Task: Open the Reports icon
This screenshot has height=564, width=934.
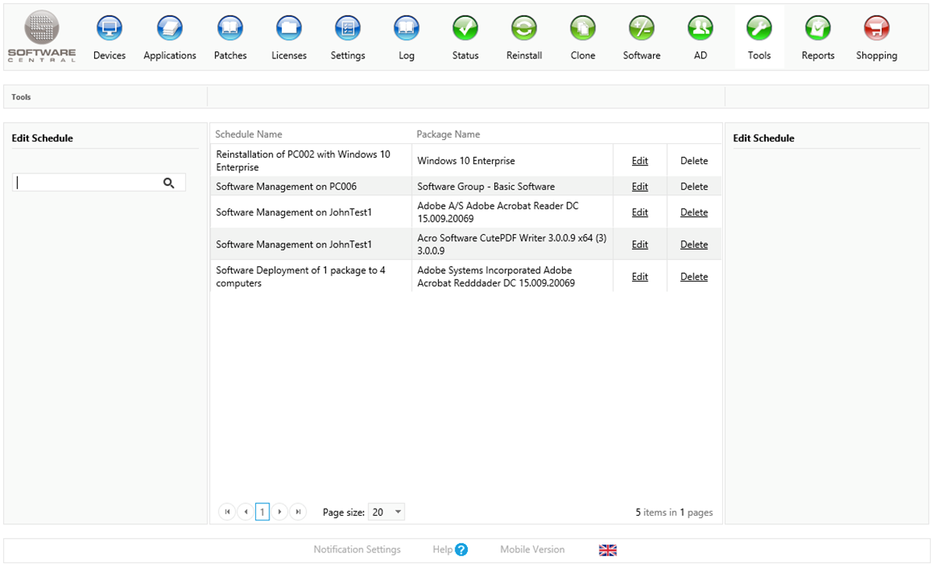Action: [x=817, y=29]
